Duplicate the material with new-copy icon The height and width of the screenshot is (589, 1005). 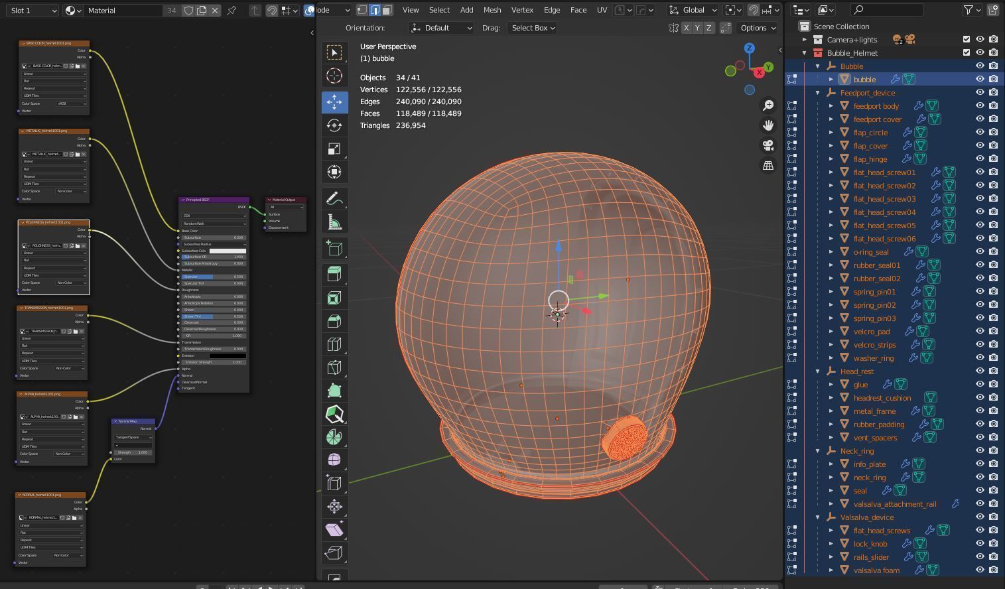pyautogui.click(x=202, y=11)
